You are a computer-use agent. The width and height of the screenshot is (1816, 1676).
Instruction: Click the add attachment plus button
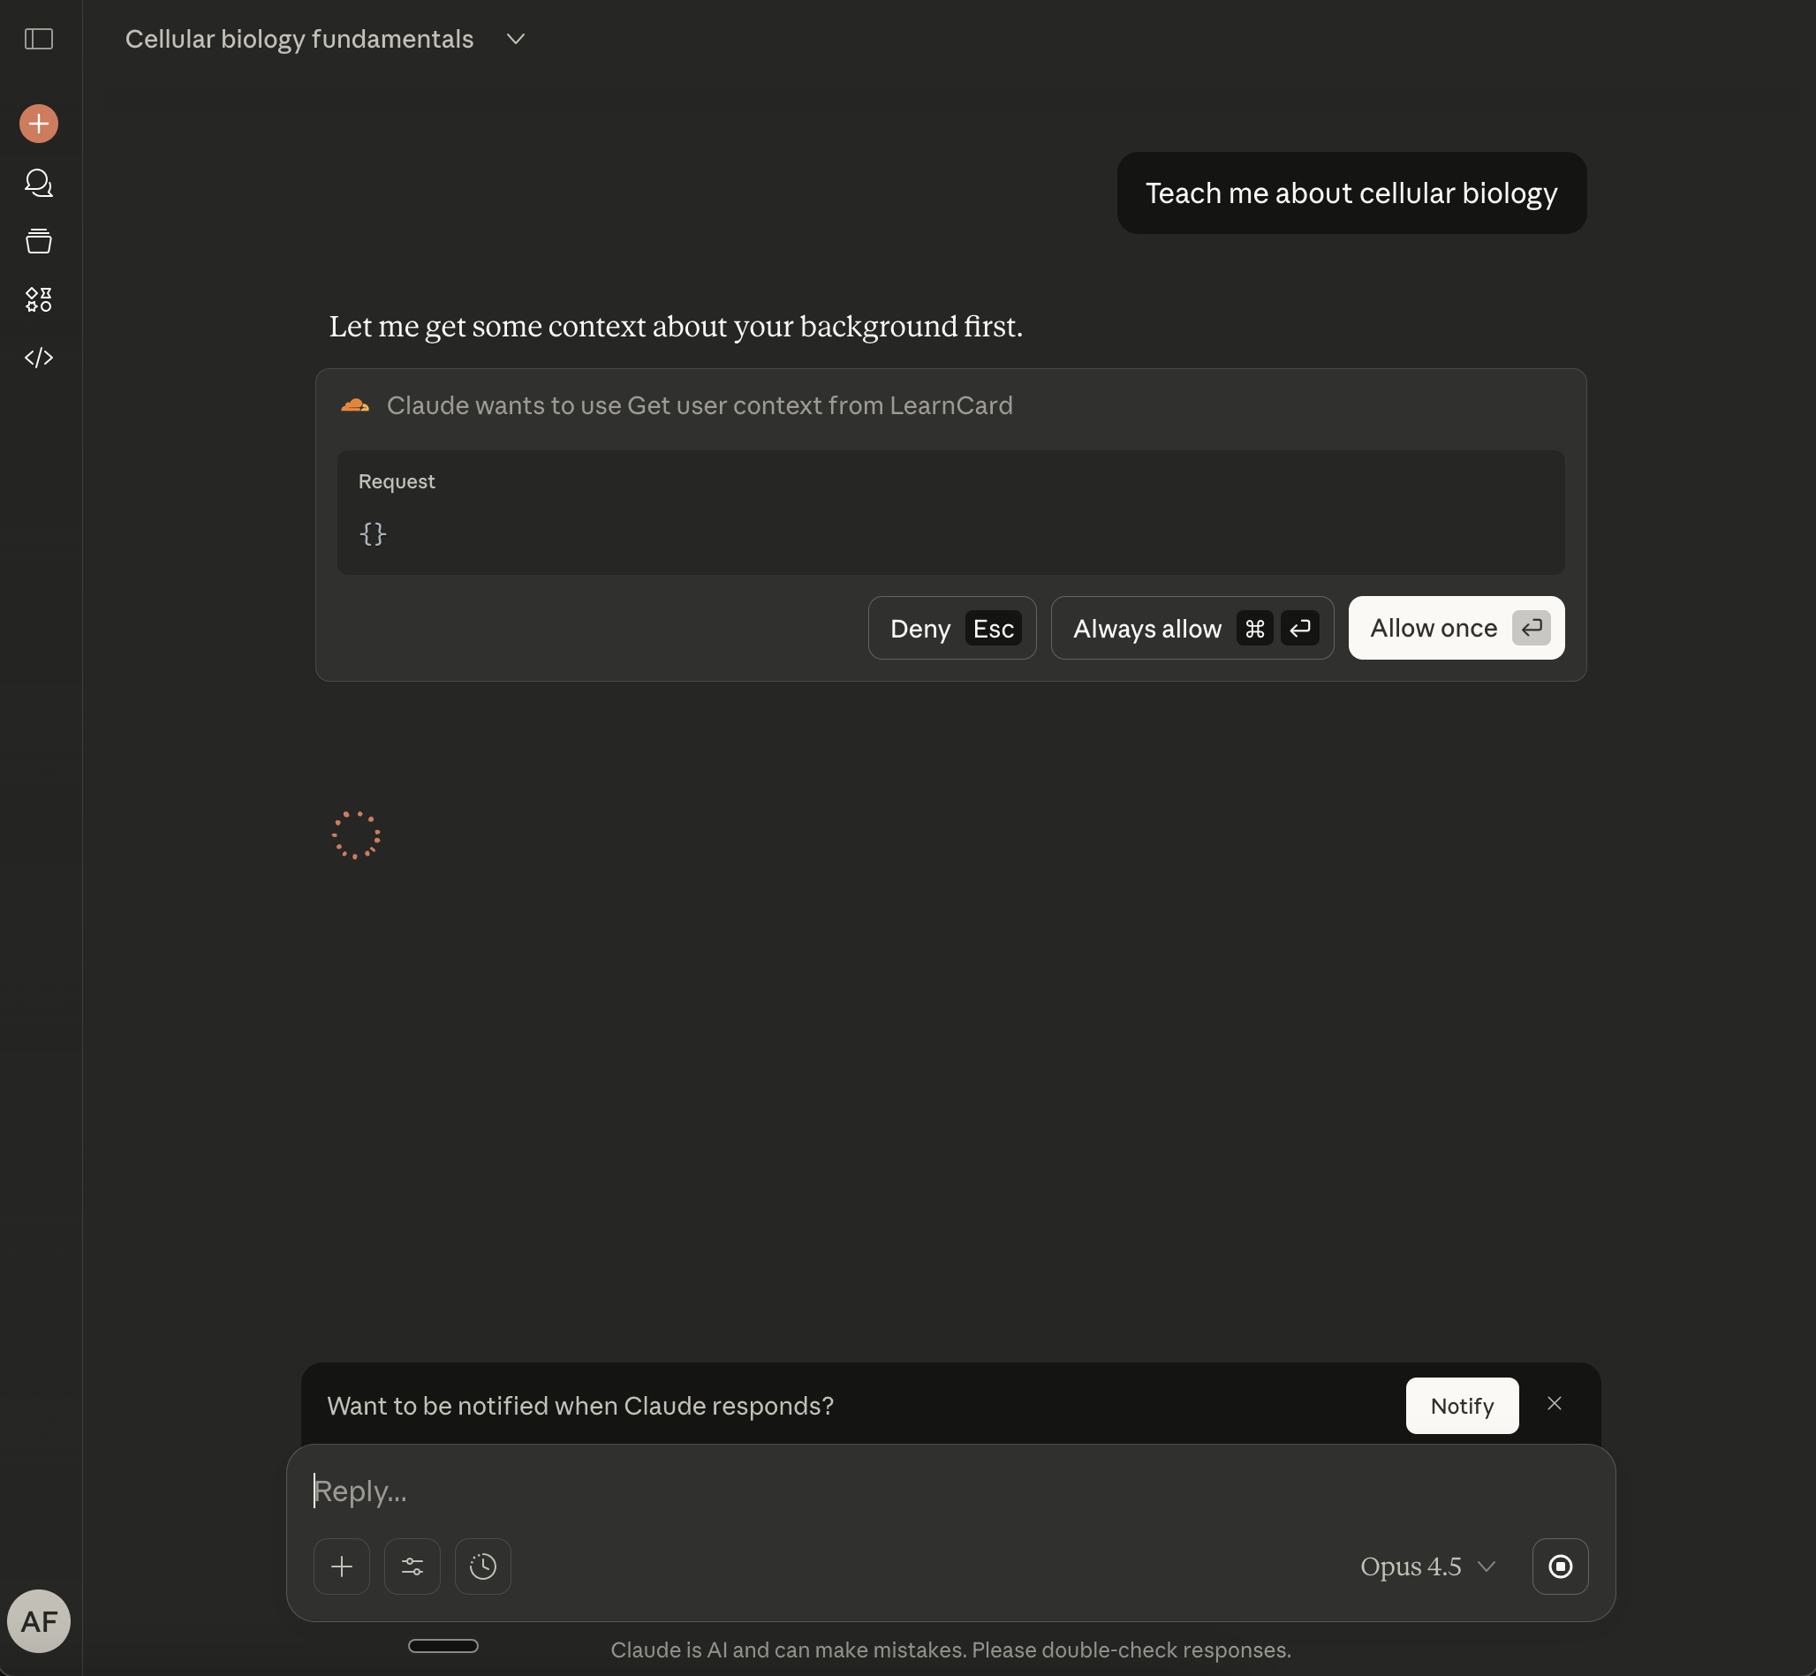(x=342, y=1567)
